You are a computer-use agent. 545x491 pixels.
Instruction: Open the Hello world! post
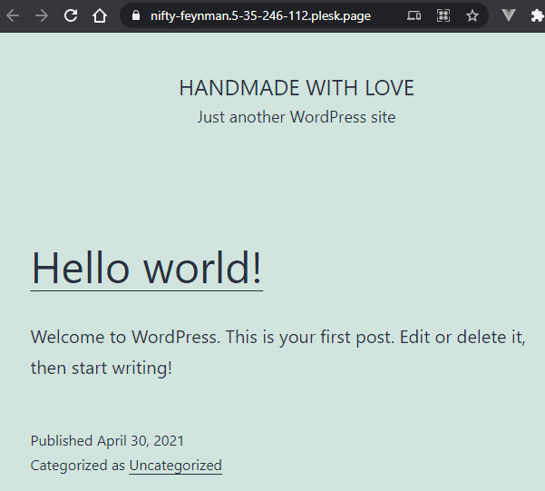tap(147, 268)
